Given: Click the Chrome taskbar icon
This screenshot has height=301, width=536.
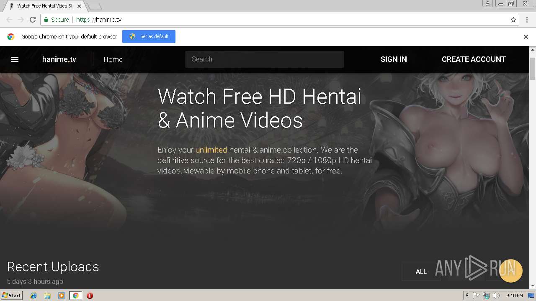Looking at the screenshot, I should click(75, 296).
